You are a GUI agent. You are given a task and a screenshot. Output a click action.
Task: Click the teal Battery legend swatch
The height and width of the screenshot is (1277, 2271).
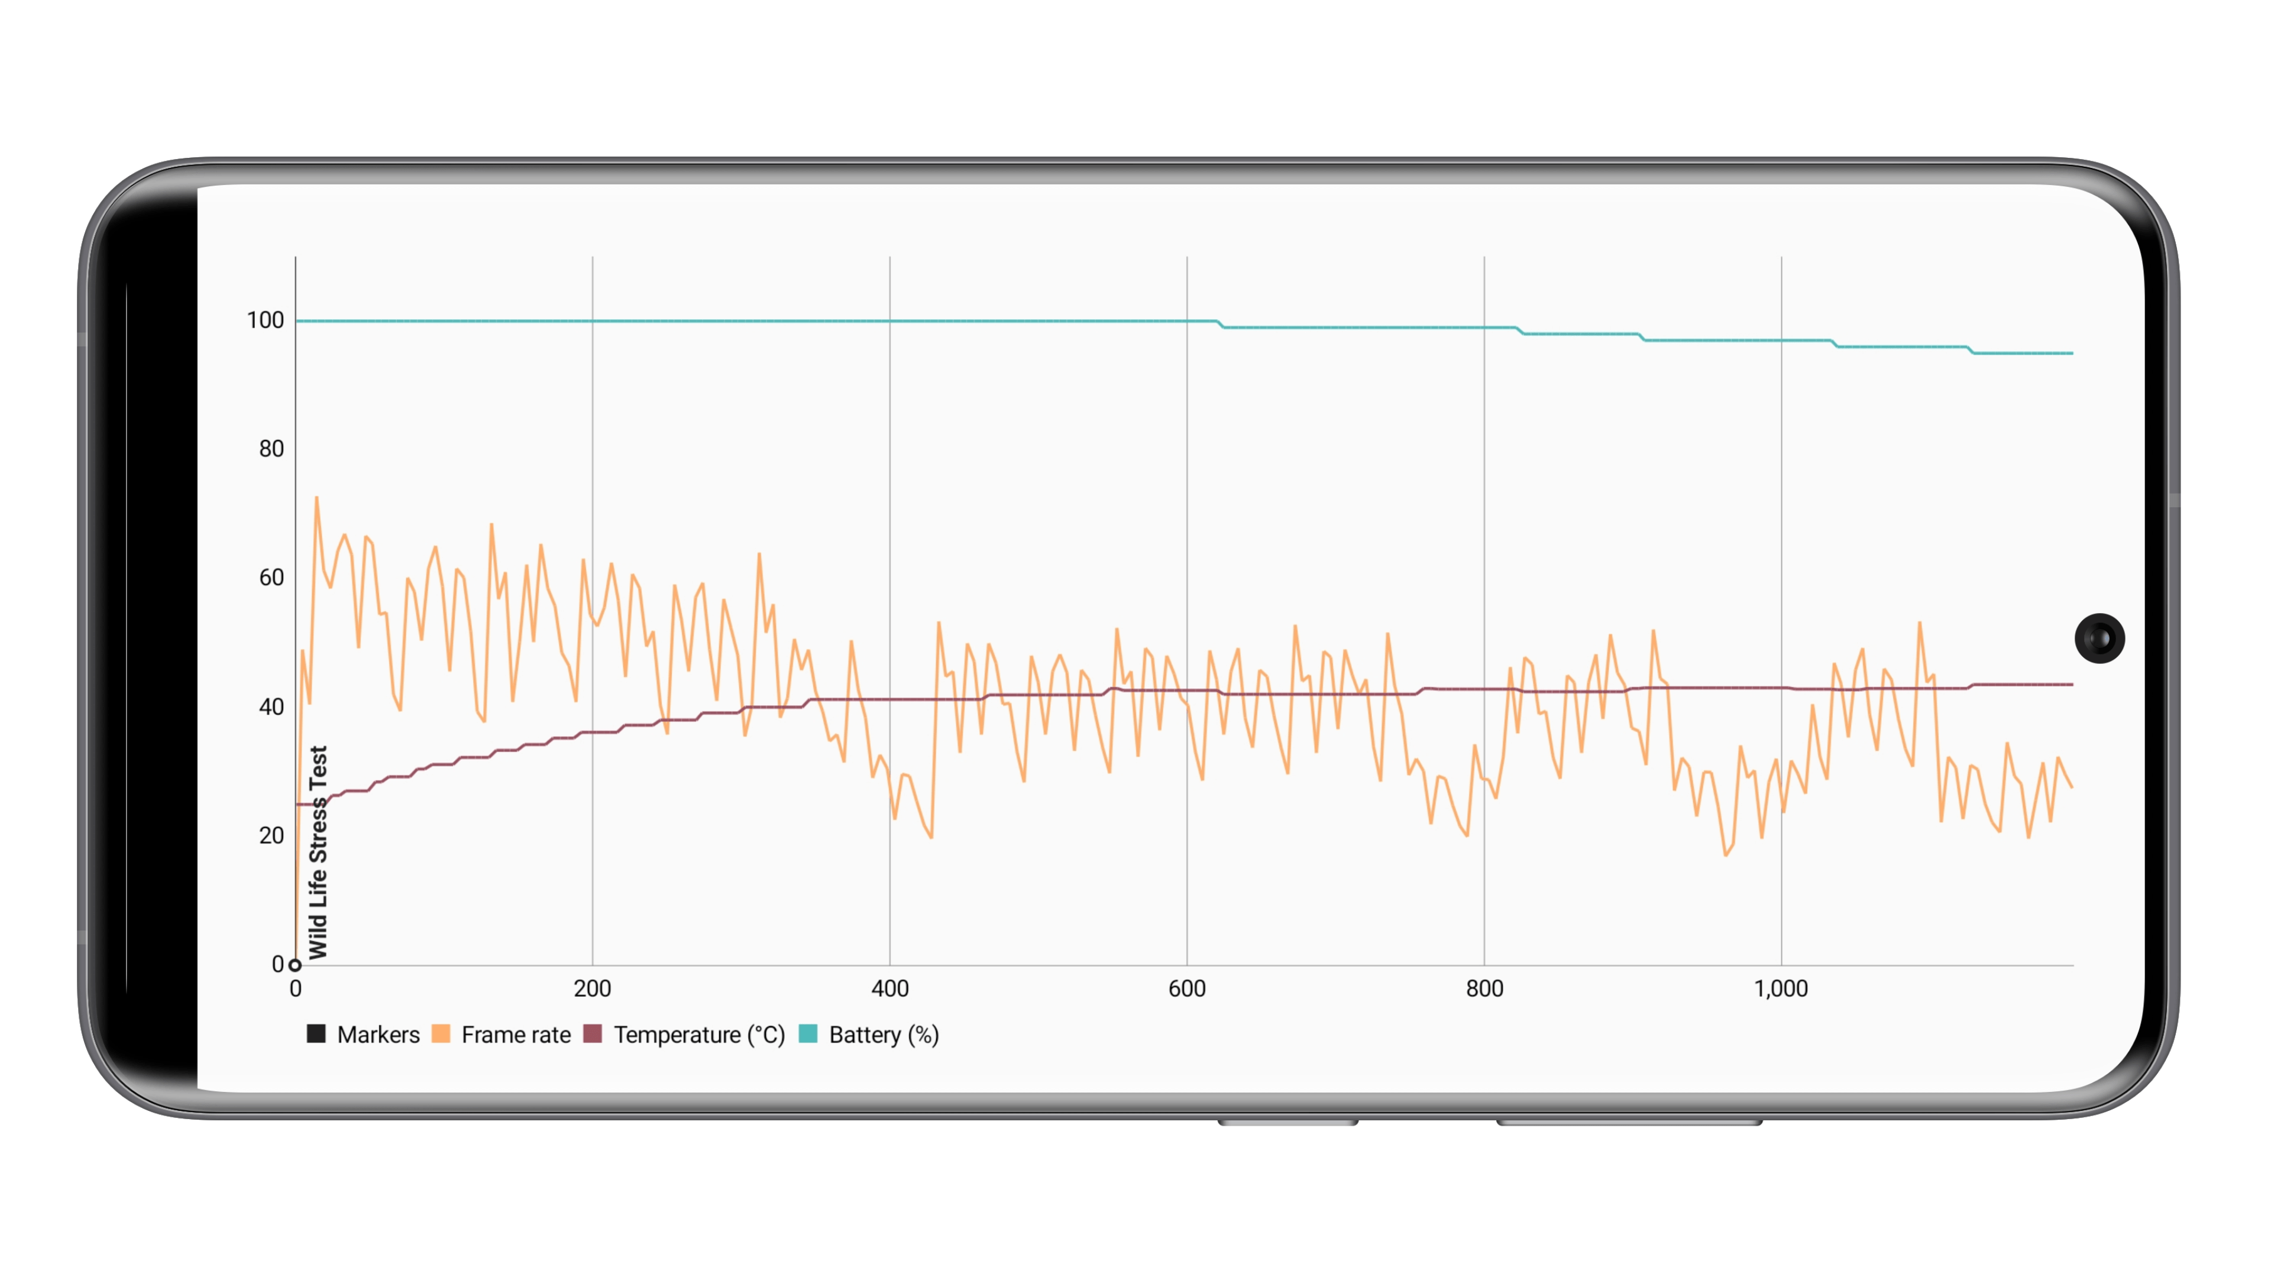pos(807,1034)
